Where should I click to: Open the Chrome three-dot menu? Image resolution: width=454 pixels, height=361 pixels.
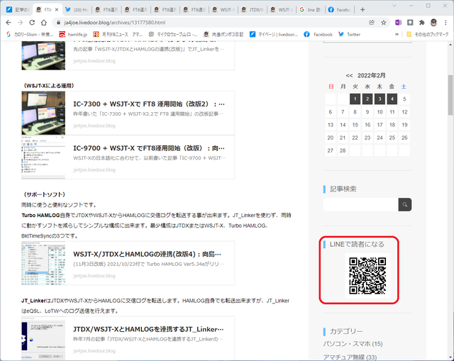click(x=445, y=23)
